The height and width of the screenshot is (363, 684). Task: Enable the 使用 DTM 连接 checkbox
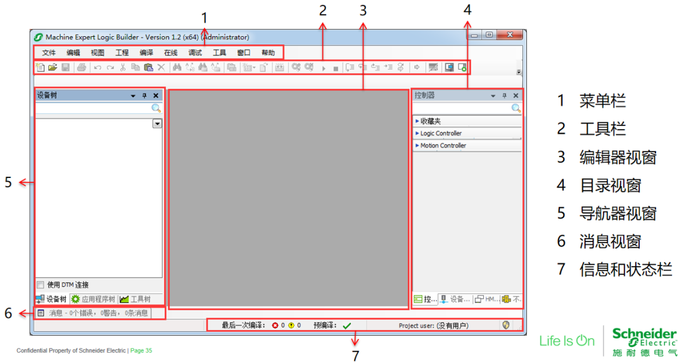(x=41, y=285)
